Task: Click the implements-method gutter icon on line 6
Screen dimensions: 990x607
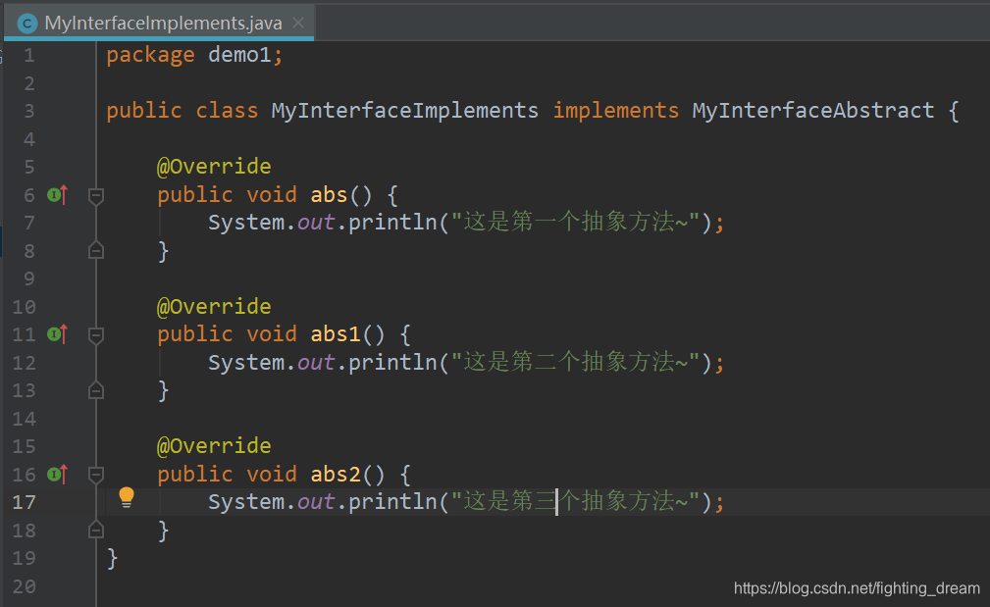Action: pos(58,195)
